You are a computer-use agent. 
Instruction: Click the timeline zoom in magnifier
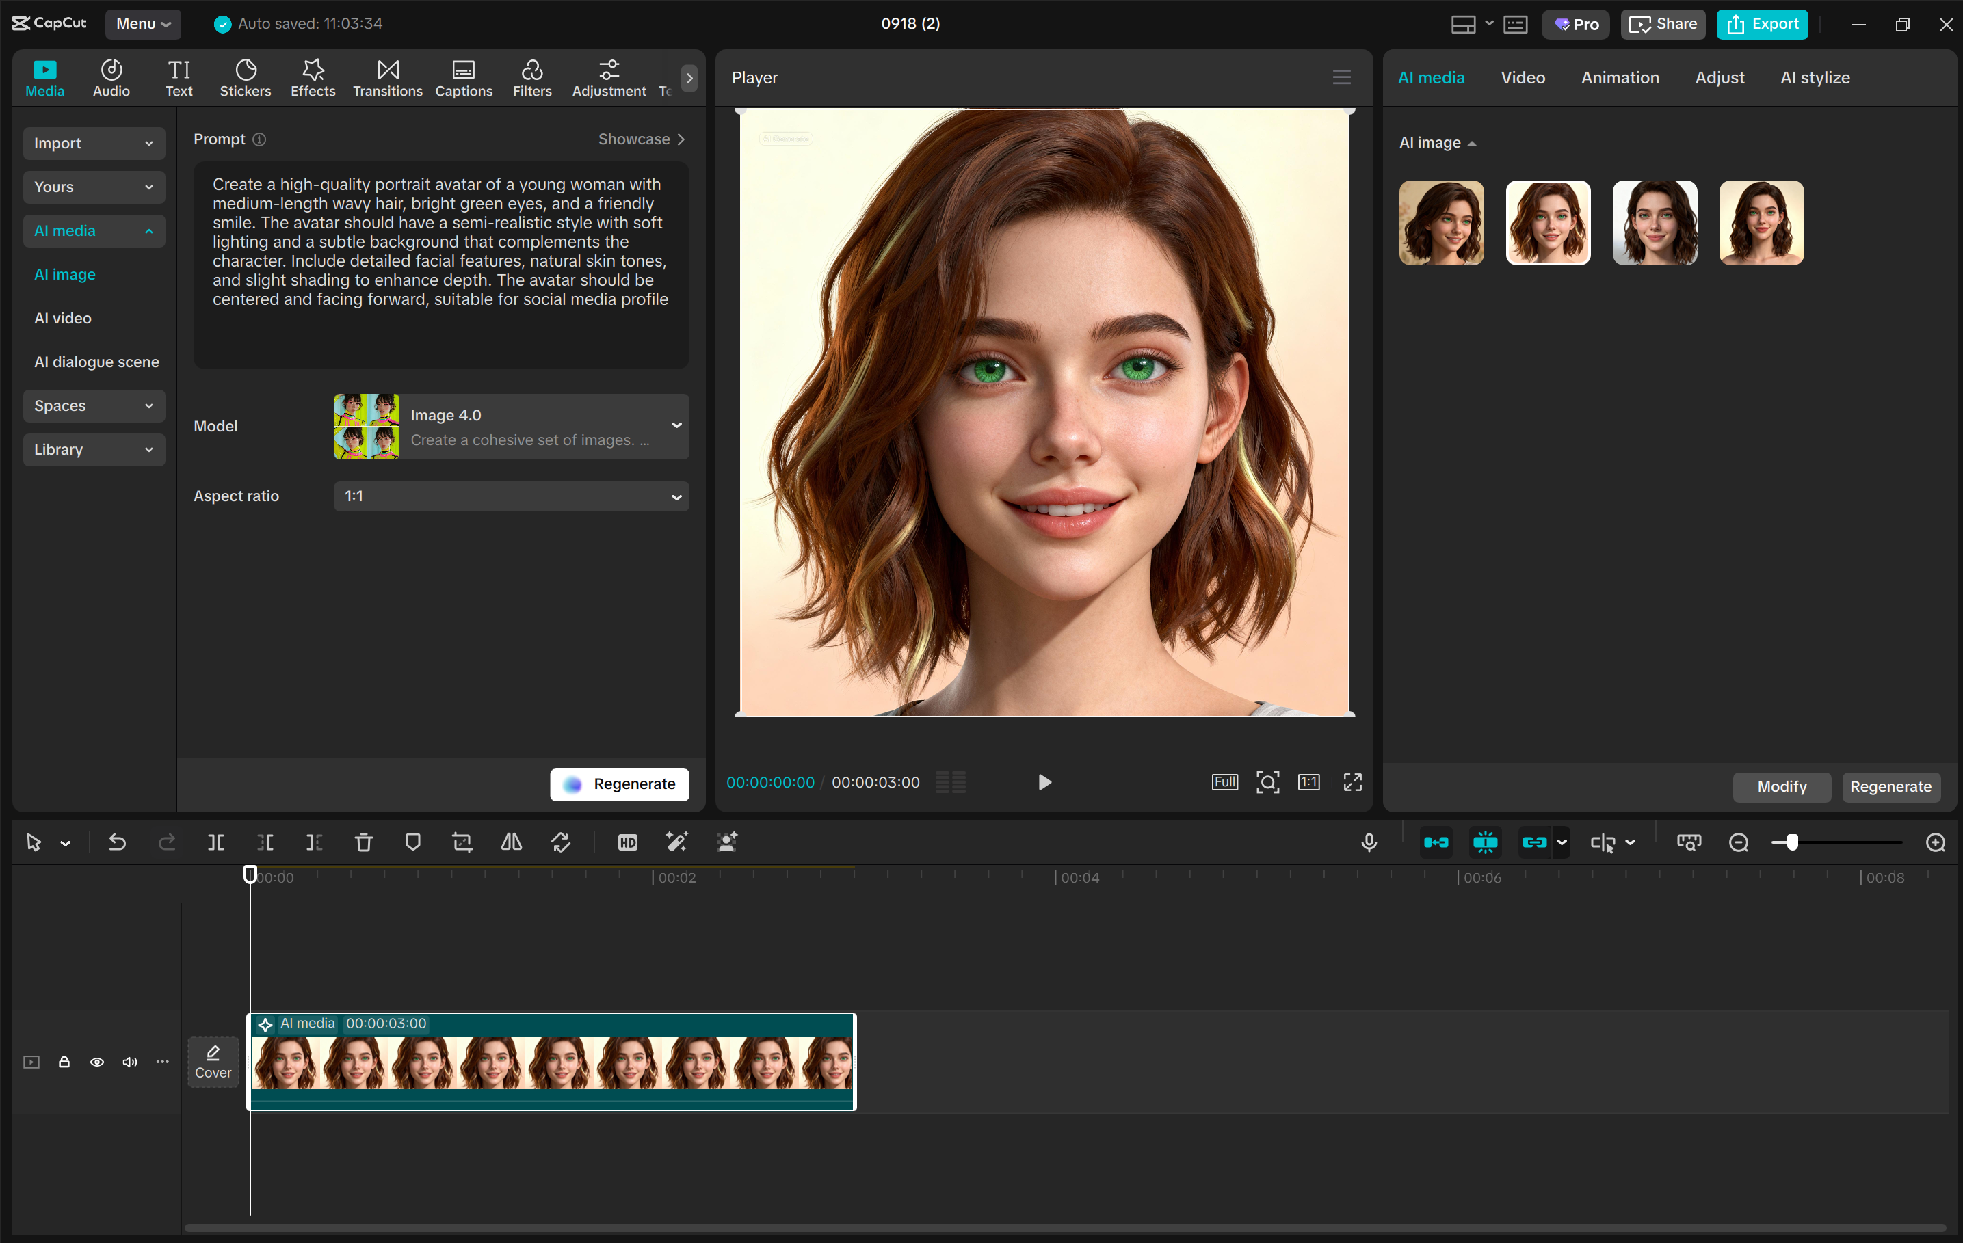1936,843
